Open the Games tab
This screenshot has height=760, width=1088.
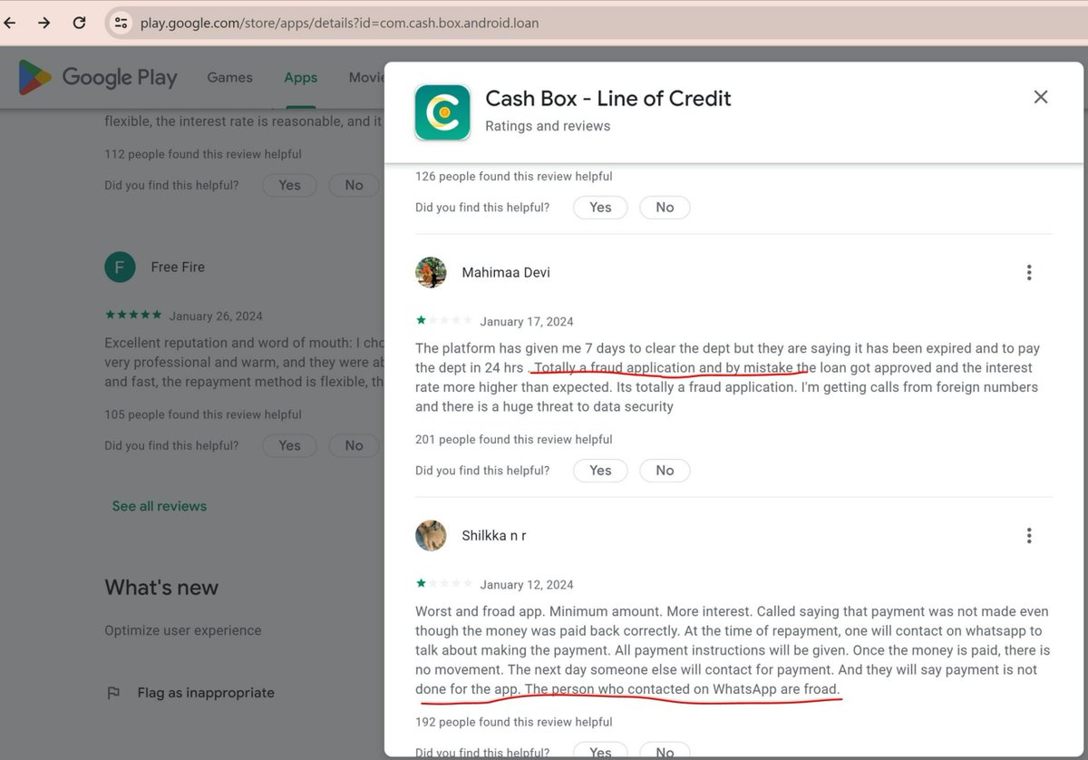click(x=229, y=77)
